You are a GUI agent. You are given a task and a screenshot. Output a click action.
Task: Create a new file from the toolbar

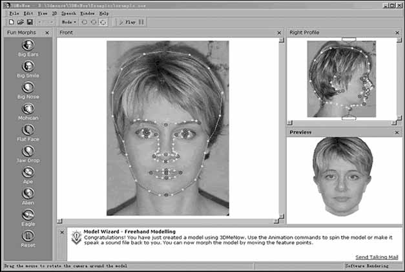11,22
